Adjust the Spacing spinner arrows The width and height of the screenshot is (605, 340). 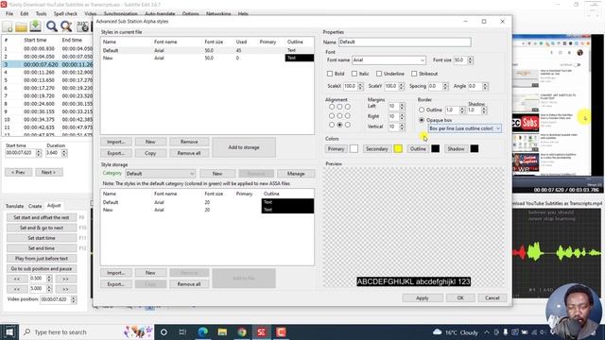(445, 86)
